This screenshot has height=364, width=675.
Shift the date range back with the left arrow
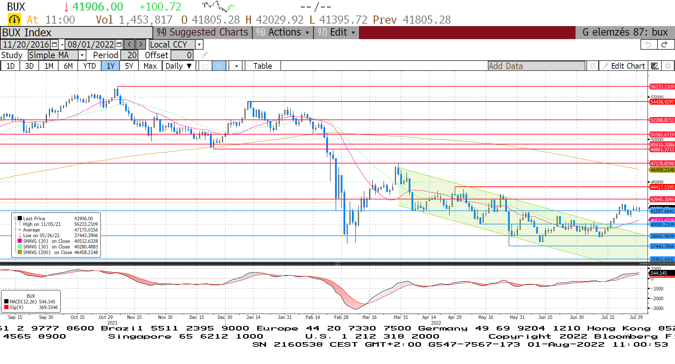pos(129,44)
